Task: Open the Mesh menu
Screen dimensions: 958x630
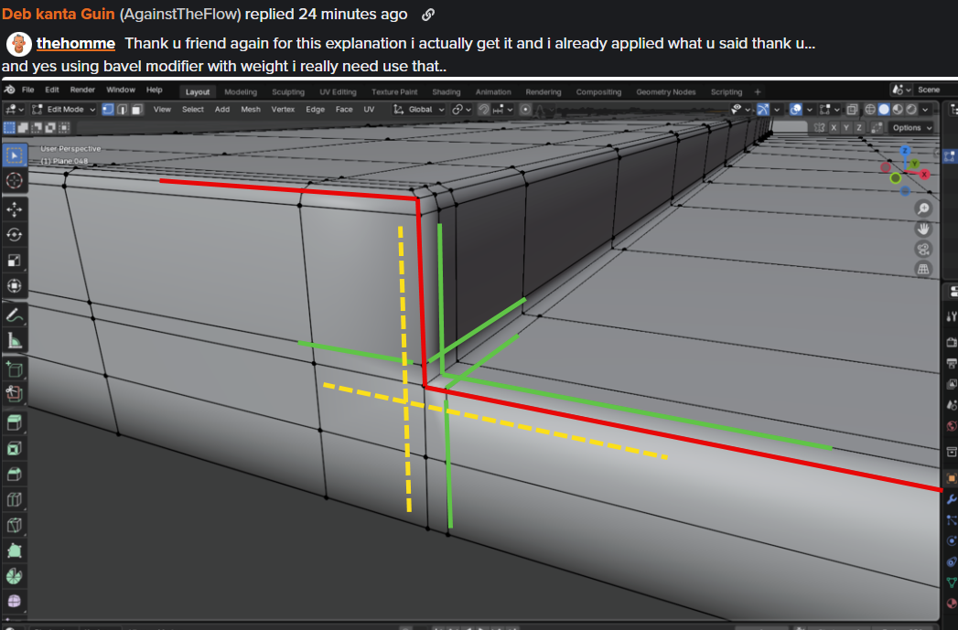Action: click(251, 110)
